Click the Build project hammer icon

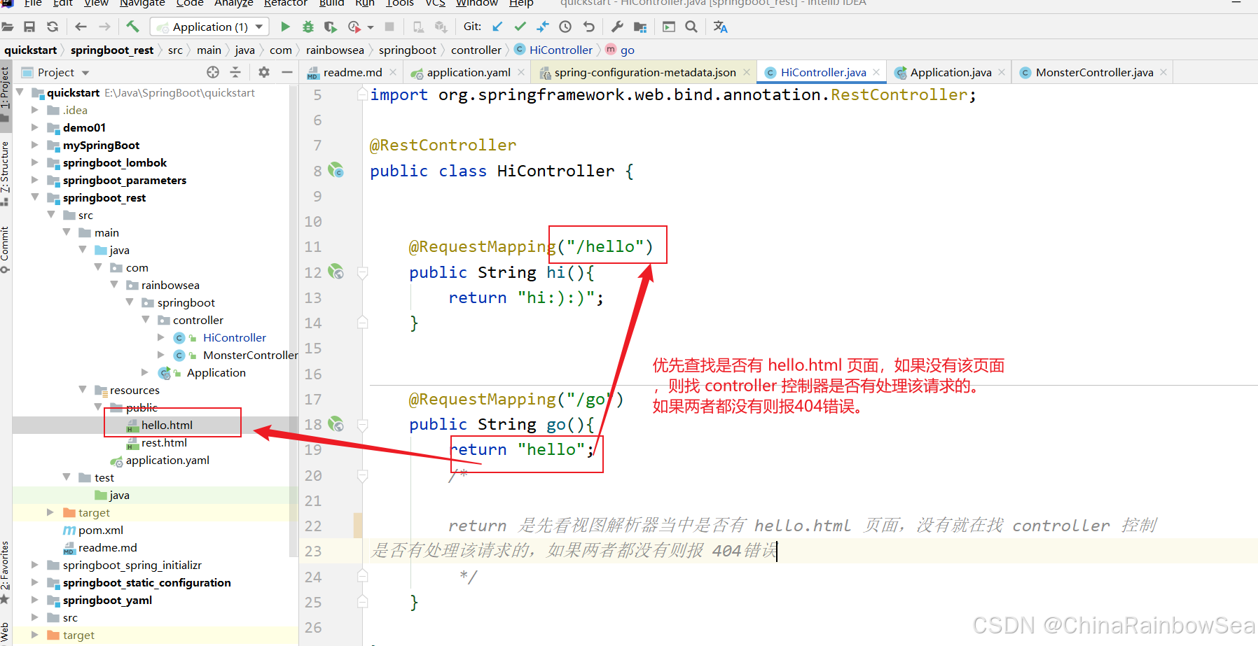(132, 27)
